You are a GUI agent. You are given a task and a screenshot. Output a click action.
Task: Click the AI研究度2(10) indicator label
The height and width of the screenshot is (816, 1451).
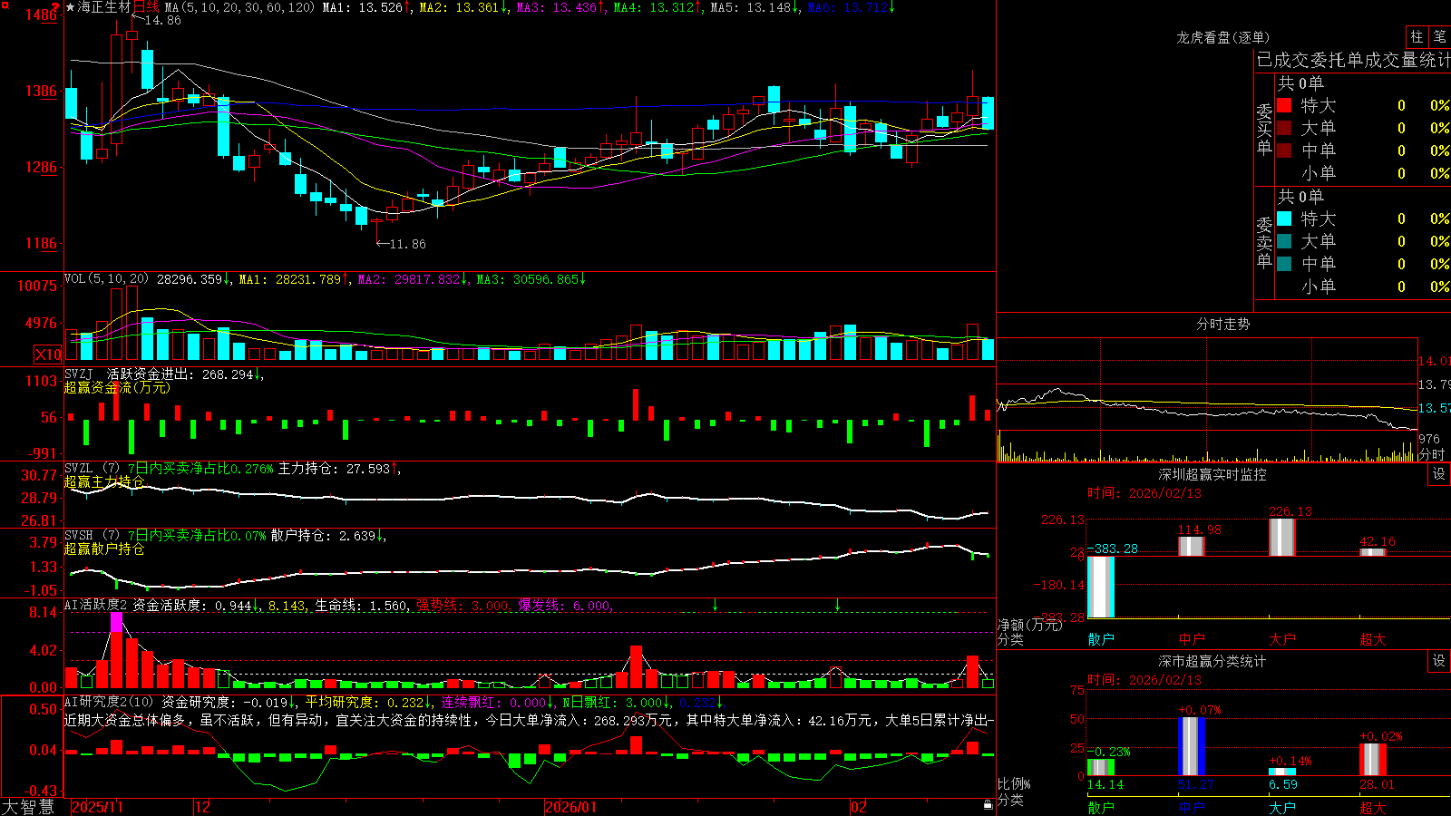click(109, 702)
